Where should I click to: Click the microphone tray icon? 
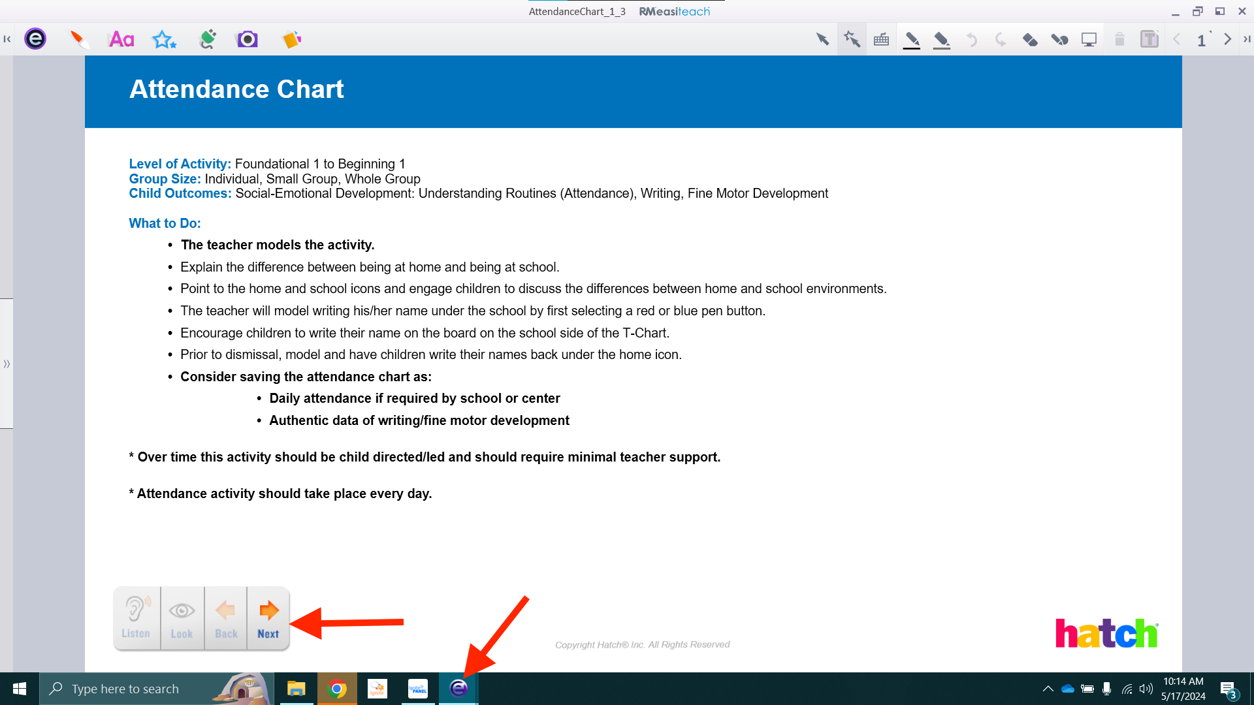pos(1106,689)
